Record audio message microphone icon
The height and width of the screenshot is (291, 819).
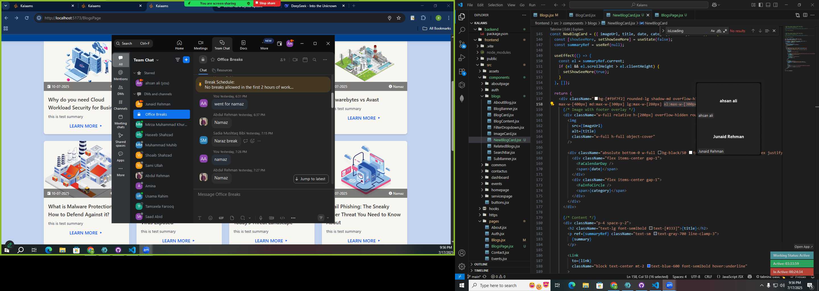coord(261,218)
